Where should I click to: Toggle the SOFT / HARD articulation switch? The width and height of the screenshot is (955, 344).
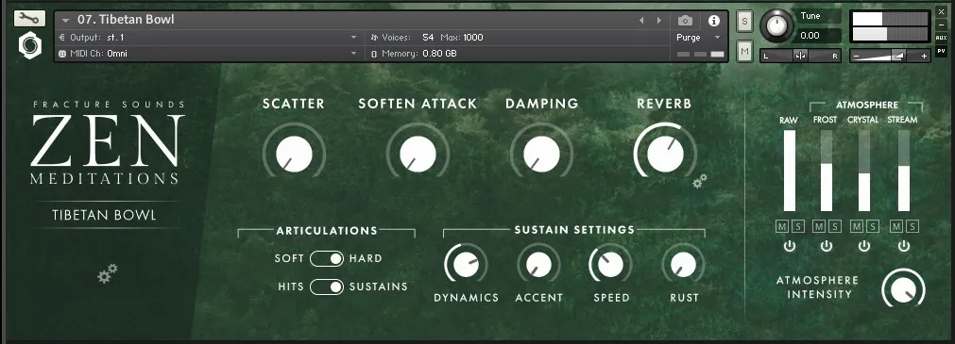(327, 258)
